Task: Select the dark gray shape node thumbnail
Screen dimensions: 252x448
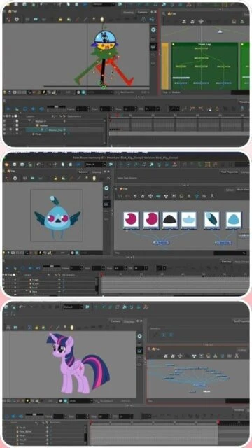Action: pos(170,220)
